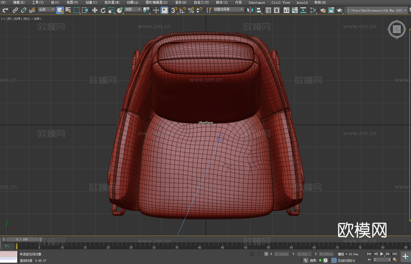
Task: Toggle Absolute/Offset transform type-in mode
Action: (266, 254)
